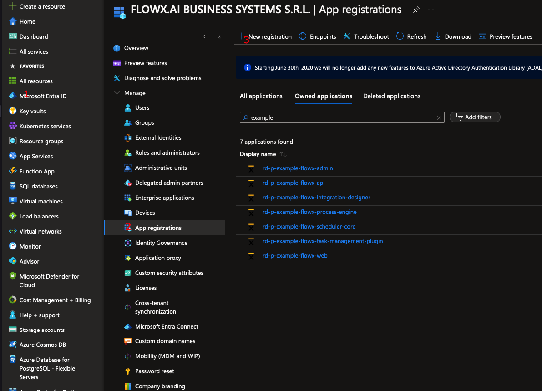Click Add filters button
This screenshot has height=391, width=542.
[475, 117]
